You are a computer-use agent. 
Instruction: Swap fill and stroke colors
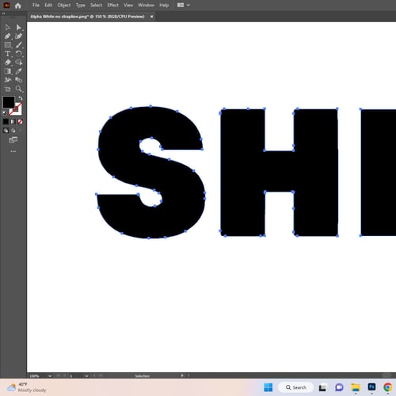[x=21, y=98]
